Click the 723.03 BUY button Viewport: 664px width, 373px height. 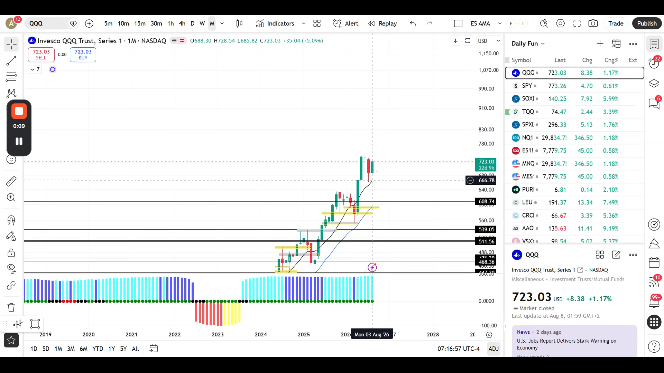pyautogui.click(x=83, y=55)
